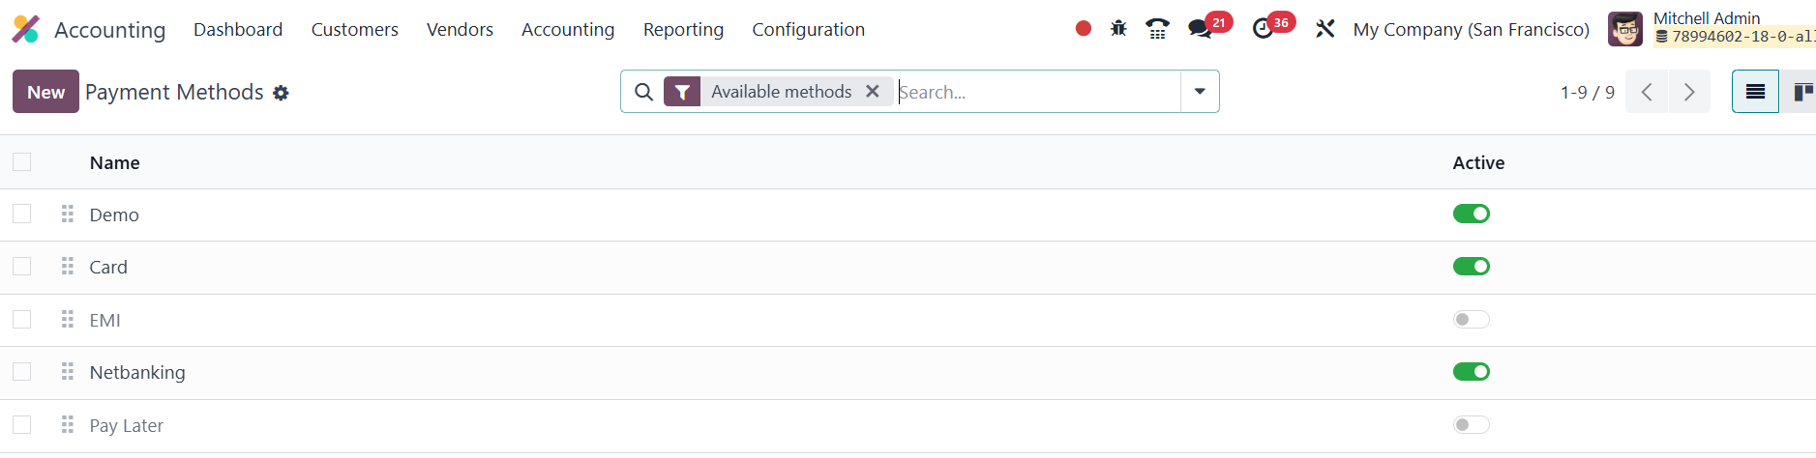The image size is (1816, 458).
Task: Enable the EMI payment method toggle
Action: pos(1471,319)
